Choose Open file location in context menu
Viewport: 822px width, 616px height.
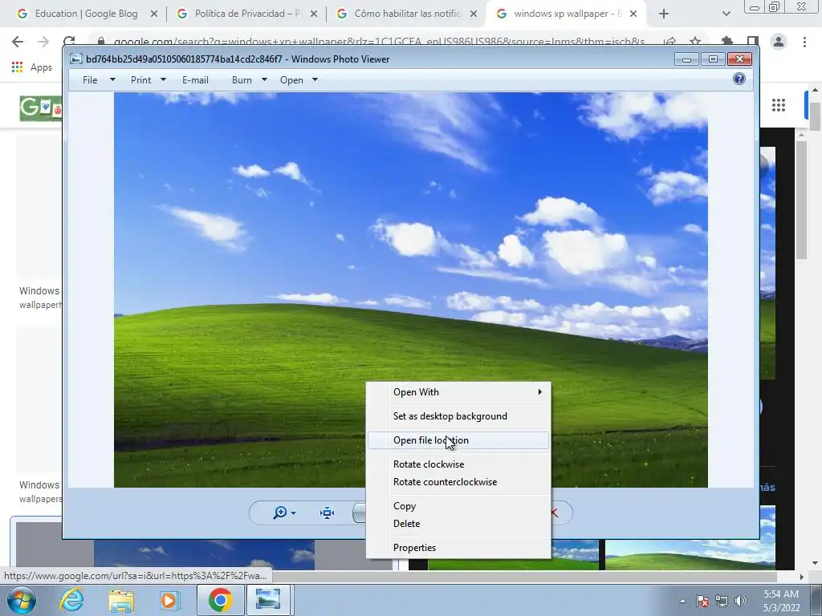(458, 440)
